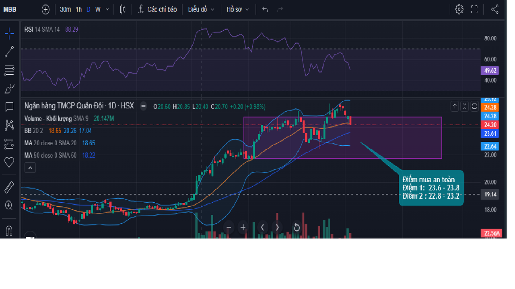
Task: Add a symbol with the plus circle icon
Action: click(x=45, y=9)
